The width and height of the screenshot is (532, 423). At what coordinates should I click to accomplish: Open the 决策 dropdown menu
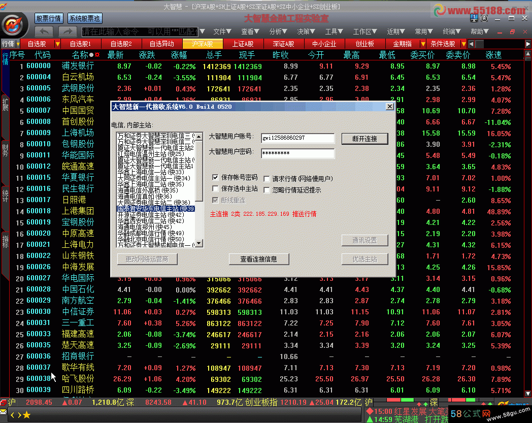[306, 31]
